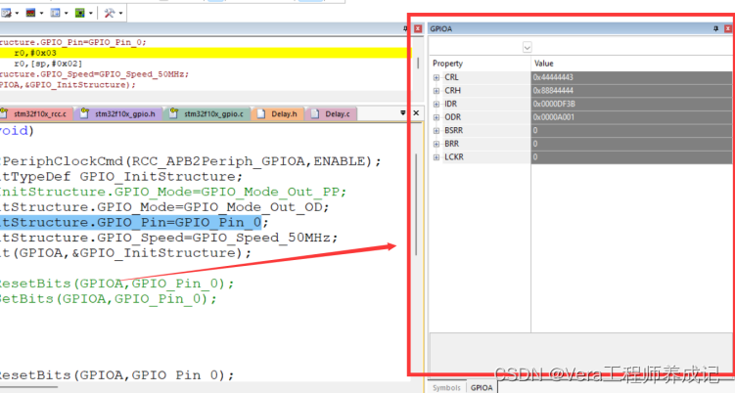Select IDR value 0x0000DF3B
Image resolution: width=735 pixels, height=393 pixels.
[x=631, y=104]
